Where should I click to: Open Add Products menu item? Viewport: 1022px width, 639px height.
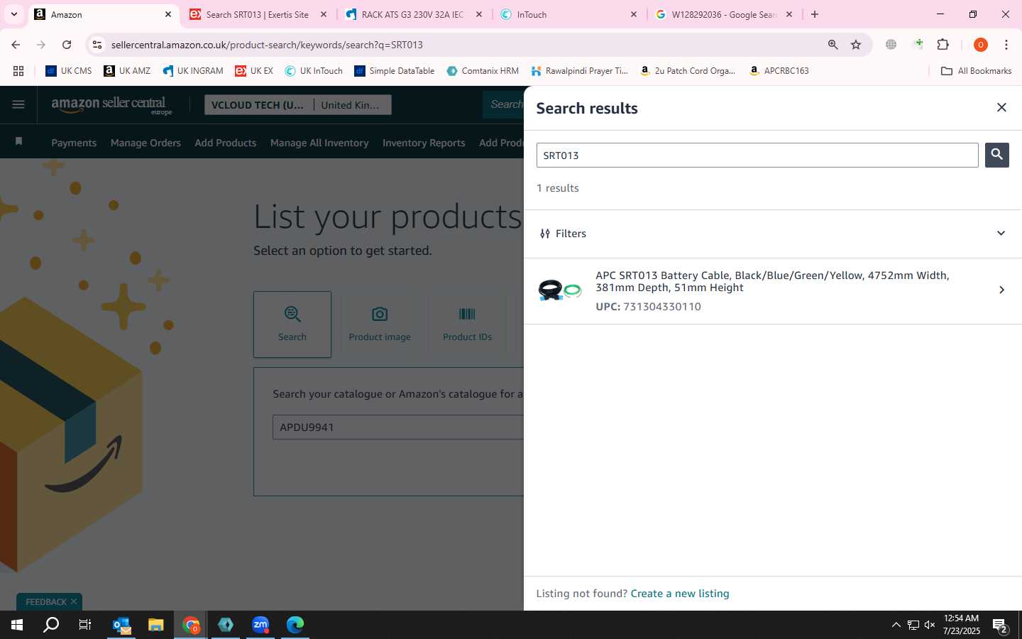pos(225,143)
